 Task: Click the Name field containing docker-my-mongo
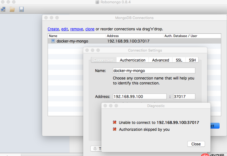point(154,70)
